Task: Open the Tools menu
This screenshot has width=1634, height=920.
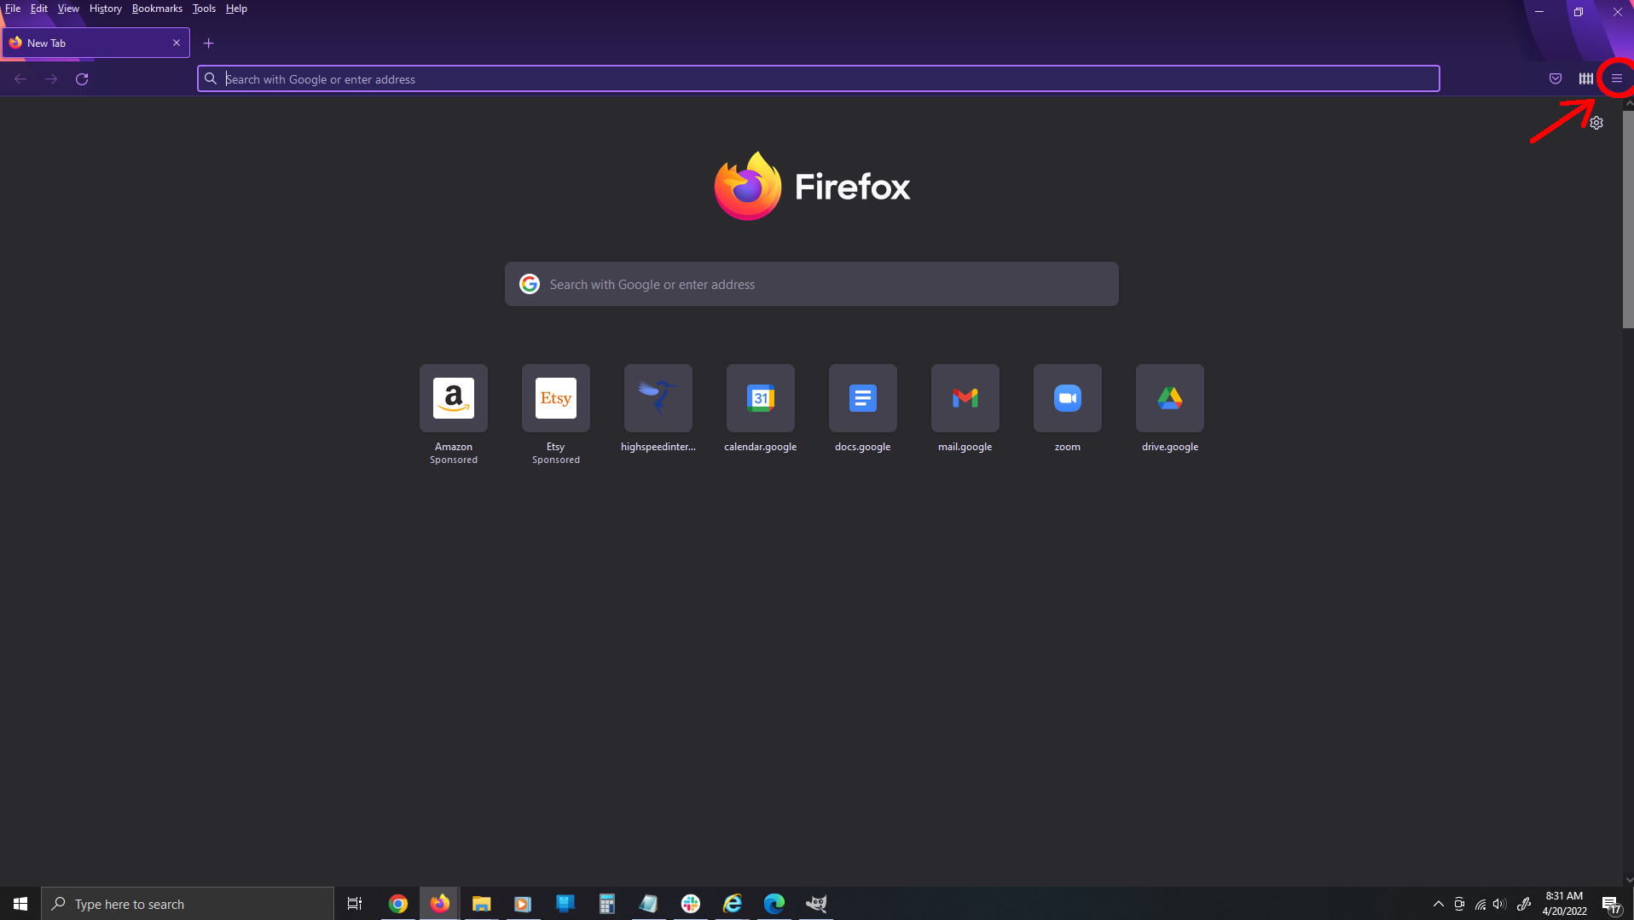Action: tap(204, 9)
